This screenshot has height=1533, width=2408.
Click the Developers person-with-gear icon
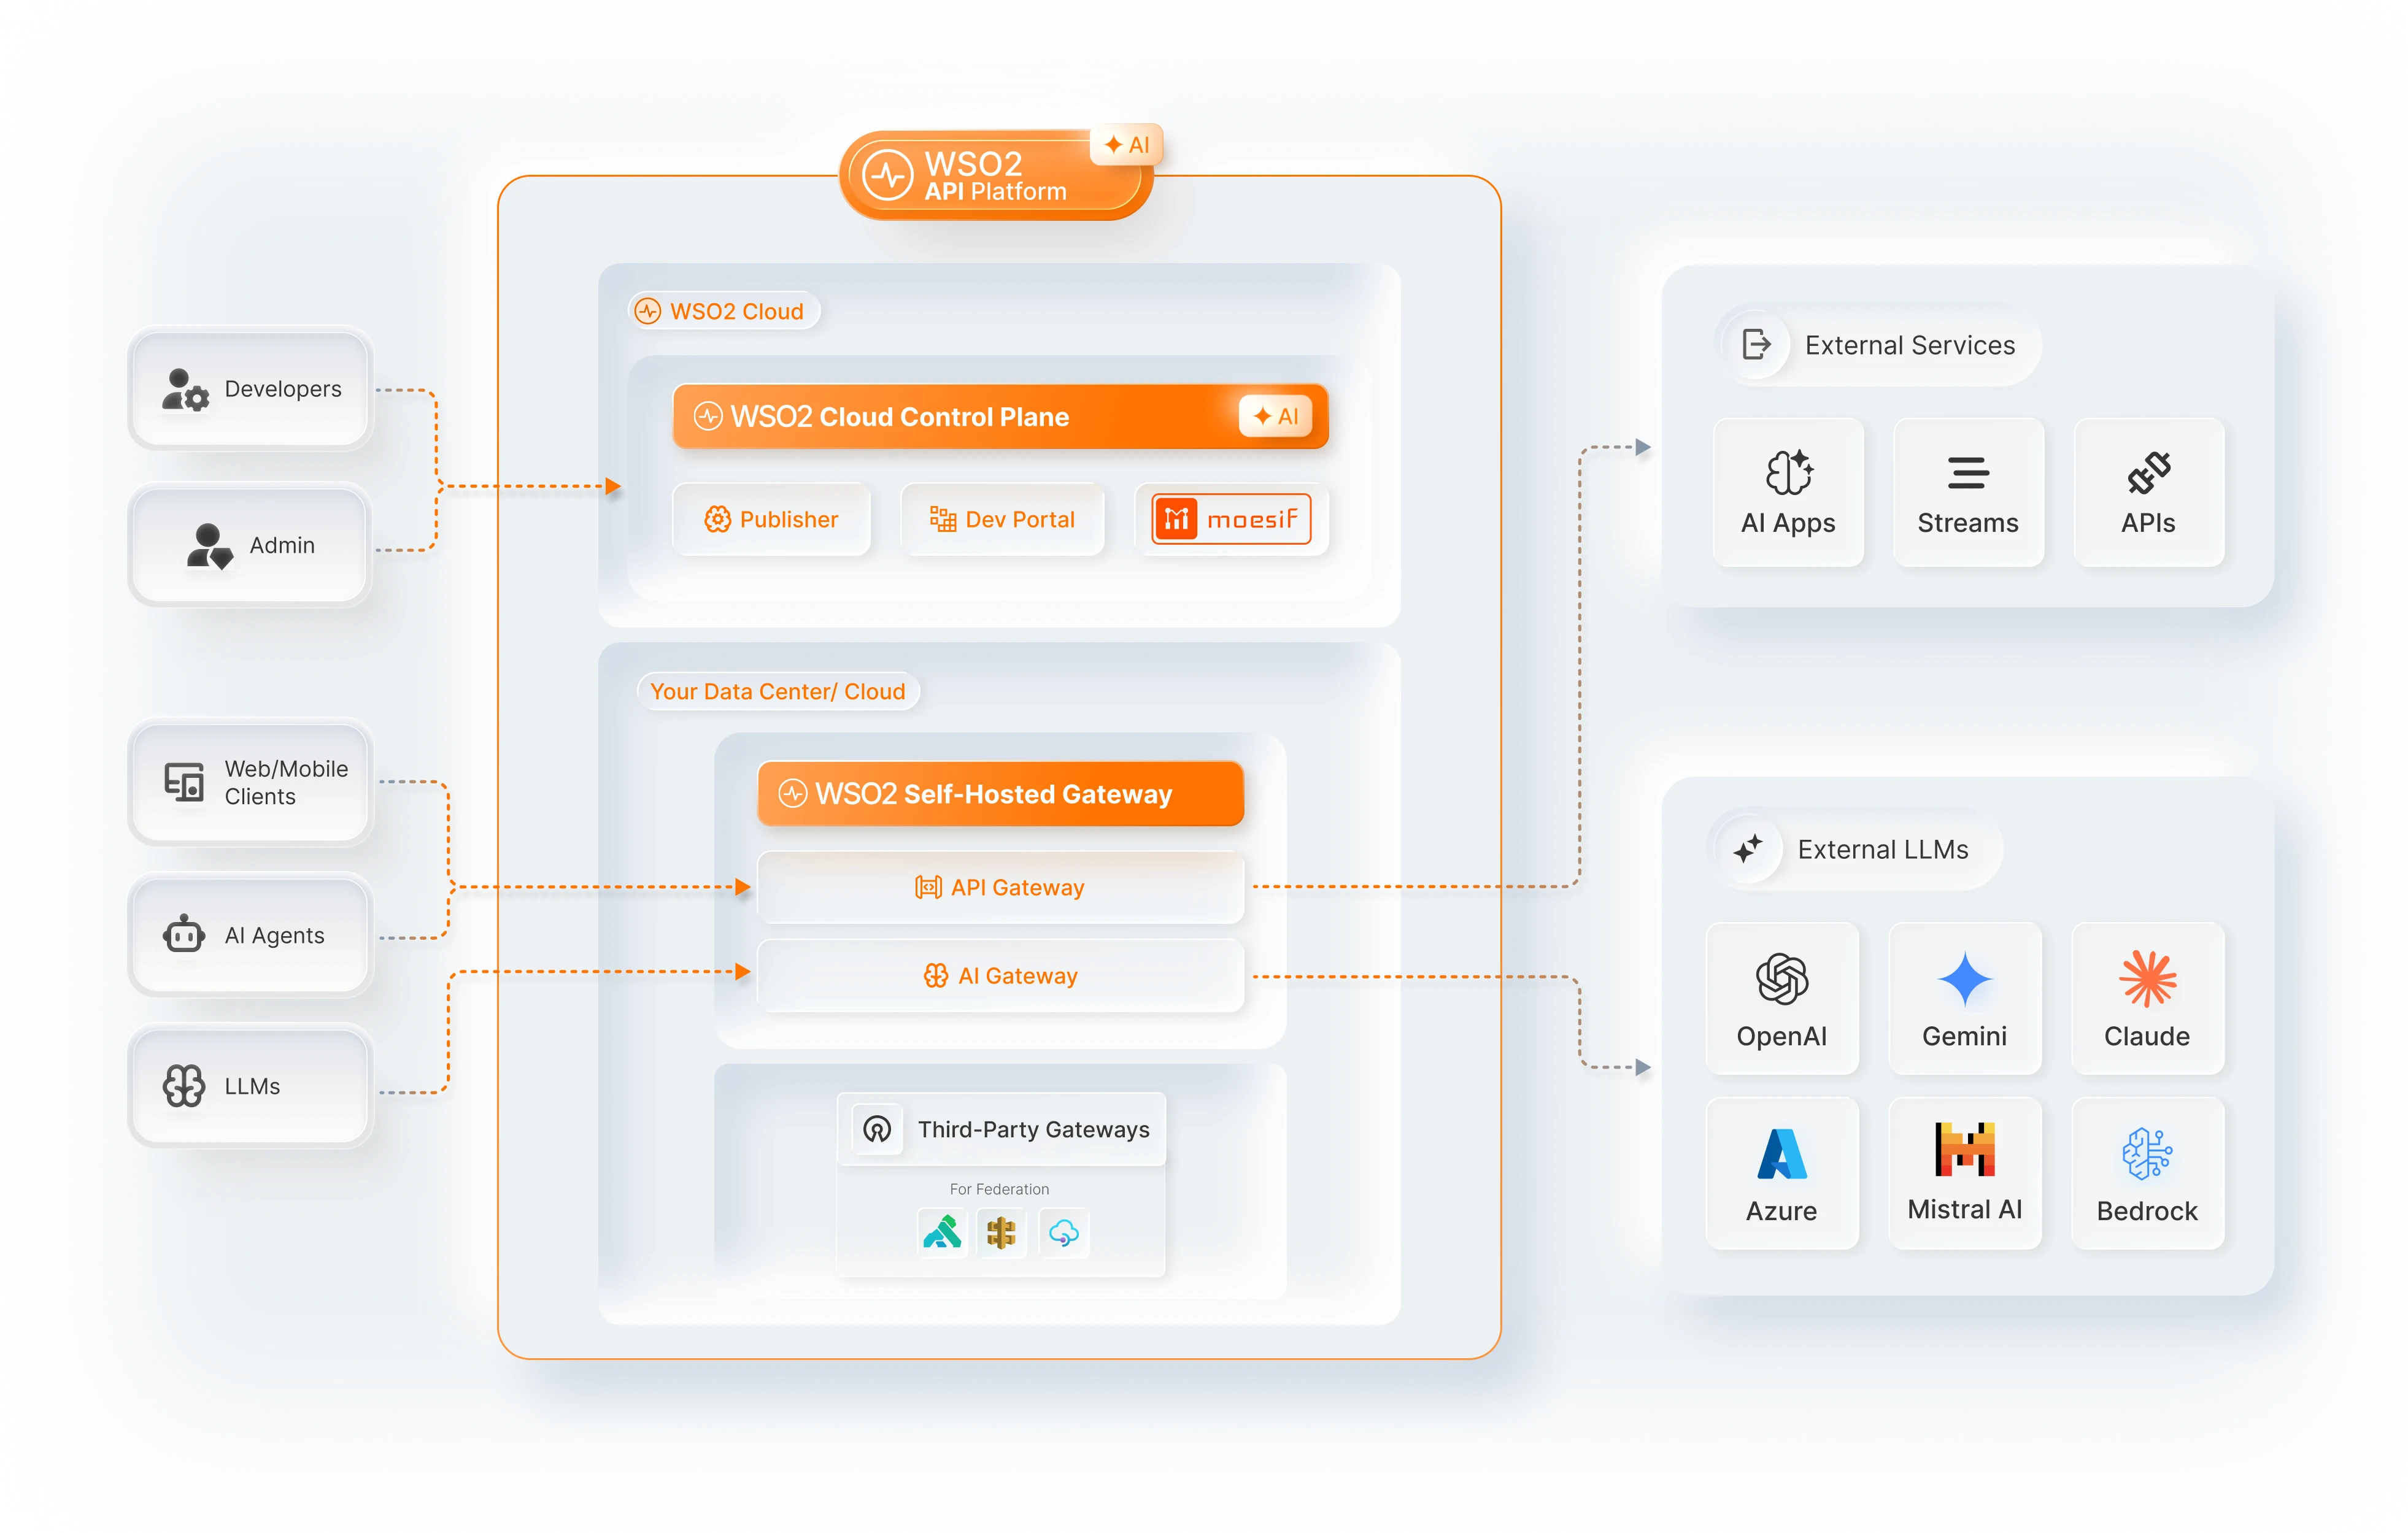pyautogui.click(x=185, y=390)
